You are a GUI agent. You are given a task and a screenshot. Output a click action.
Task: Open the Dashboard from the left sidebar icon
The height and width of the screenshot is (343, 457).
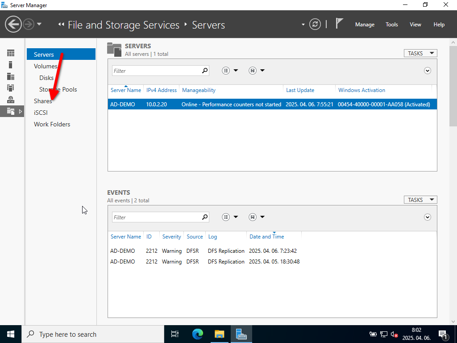pos(11,53)
